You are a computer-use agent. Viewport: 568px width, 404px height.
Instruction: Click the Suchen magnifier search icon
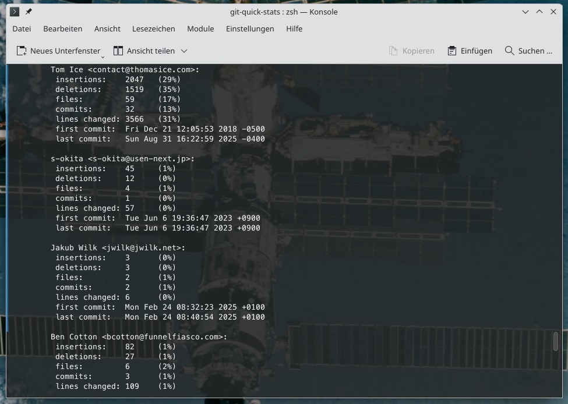[510, 51]
